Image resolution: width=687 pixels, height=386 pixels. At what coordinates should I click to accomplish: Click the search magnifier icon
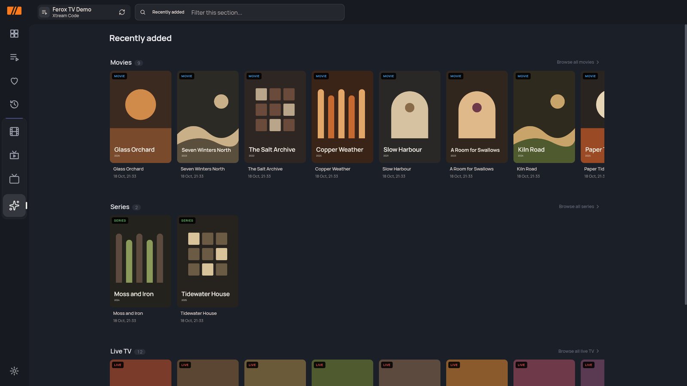click(x=143, y=12)
